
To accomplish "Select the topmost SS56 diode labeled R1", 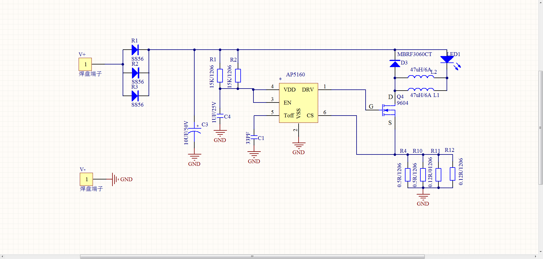I will (135, 50).
